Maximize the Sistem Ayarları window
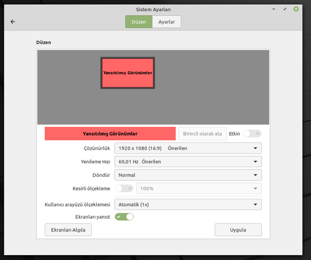 coord(285,9)
